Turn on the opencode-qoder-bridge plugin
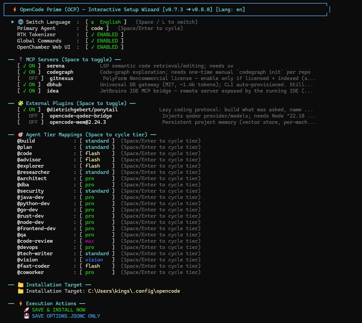 [31, 116]
